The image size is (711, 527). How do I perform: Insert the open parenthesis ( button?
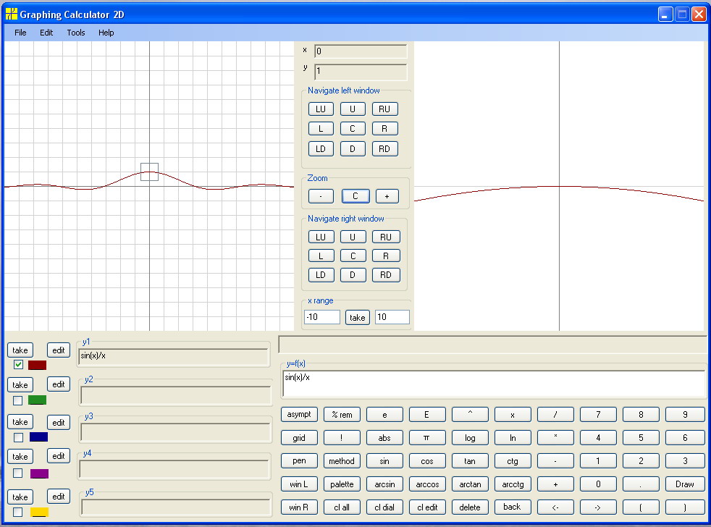pos(641,507)
